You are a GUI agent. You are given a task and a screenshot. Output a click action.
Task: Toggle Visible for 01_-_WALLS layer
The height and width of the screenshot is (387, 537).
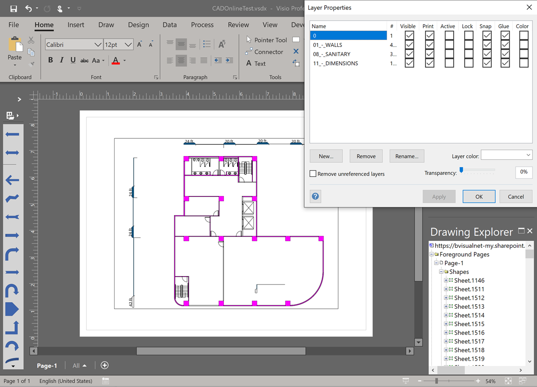[409, 45]
